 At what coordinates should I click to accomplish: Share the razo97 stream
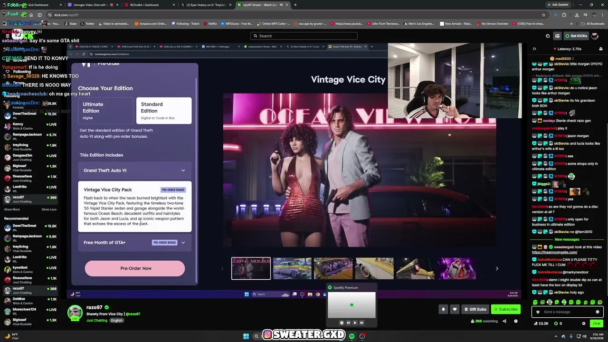pyautogui.click(x=504, y=321)
